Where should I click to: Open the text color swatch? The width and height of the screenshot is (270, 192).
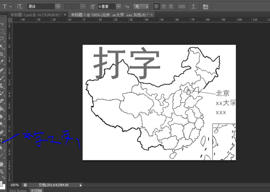182,7
